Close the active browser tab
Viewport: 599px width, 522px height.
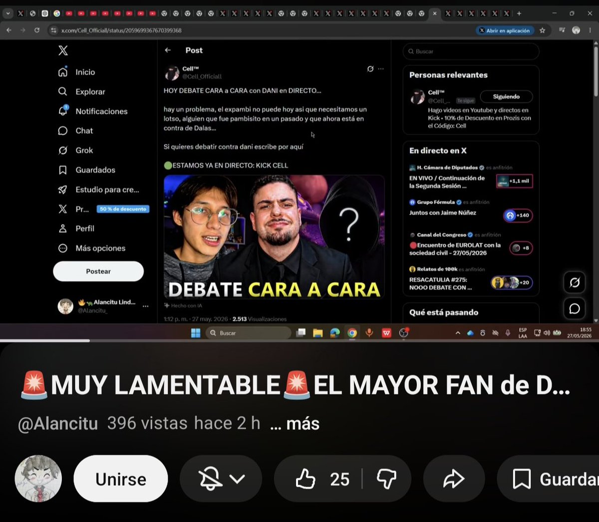(434, 13)
